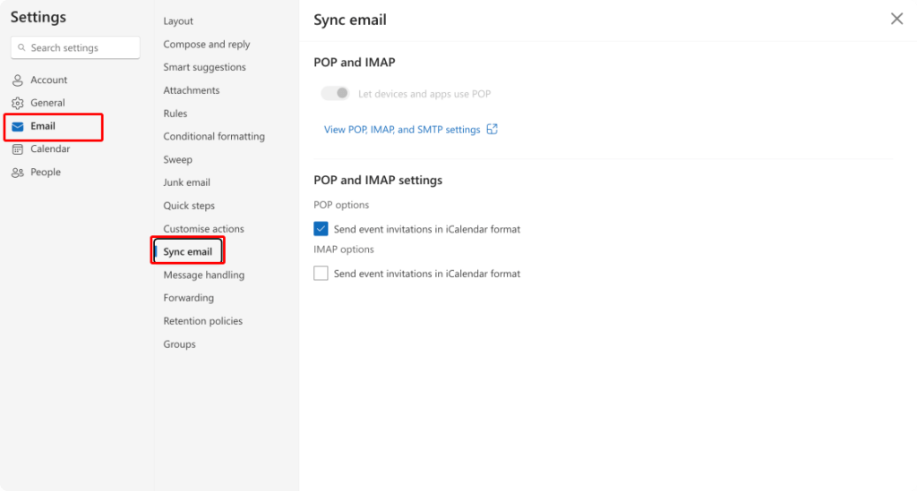
Task: Open View POP, IMAP, and SMTP settings link
Action: (402, 130)
